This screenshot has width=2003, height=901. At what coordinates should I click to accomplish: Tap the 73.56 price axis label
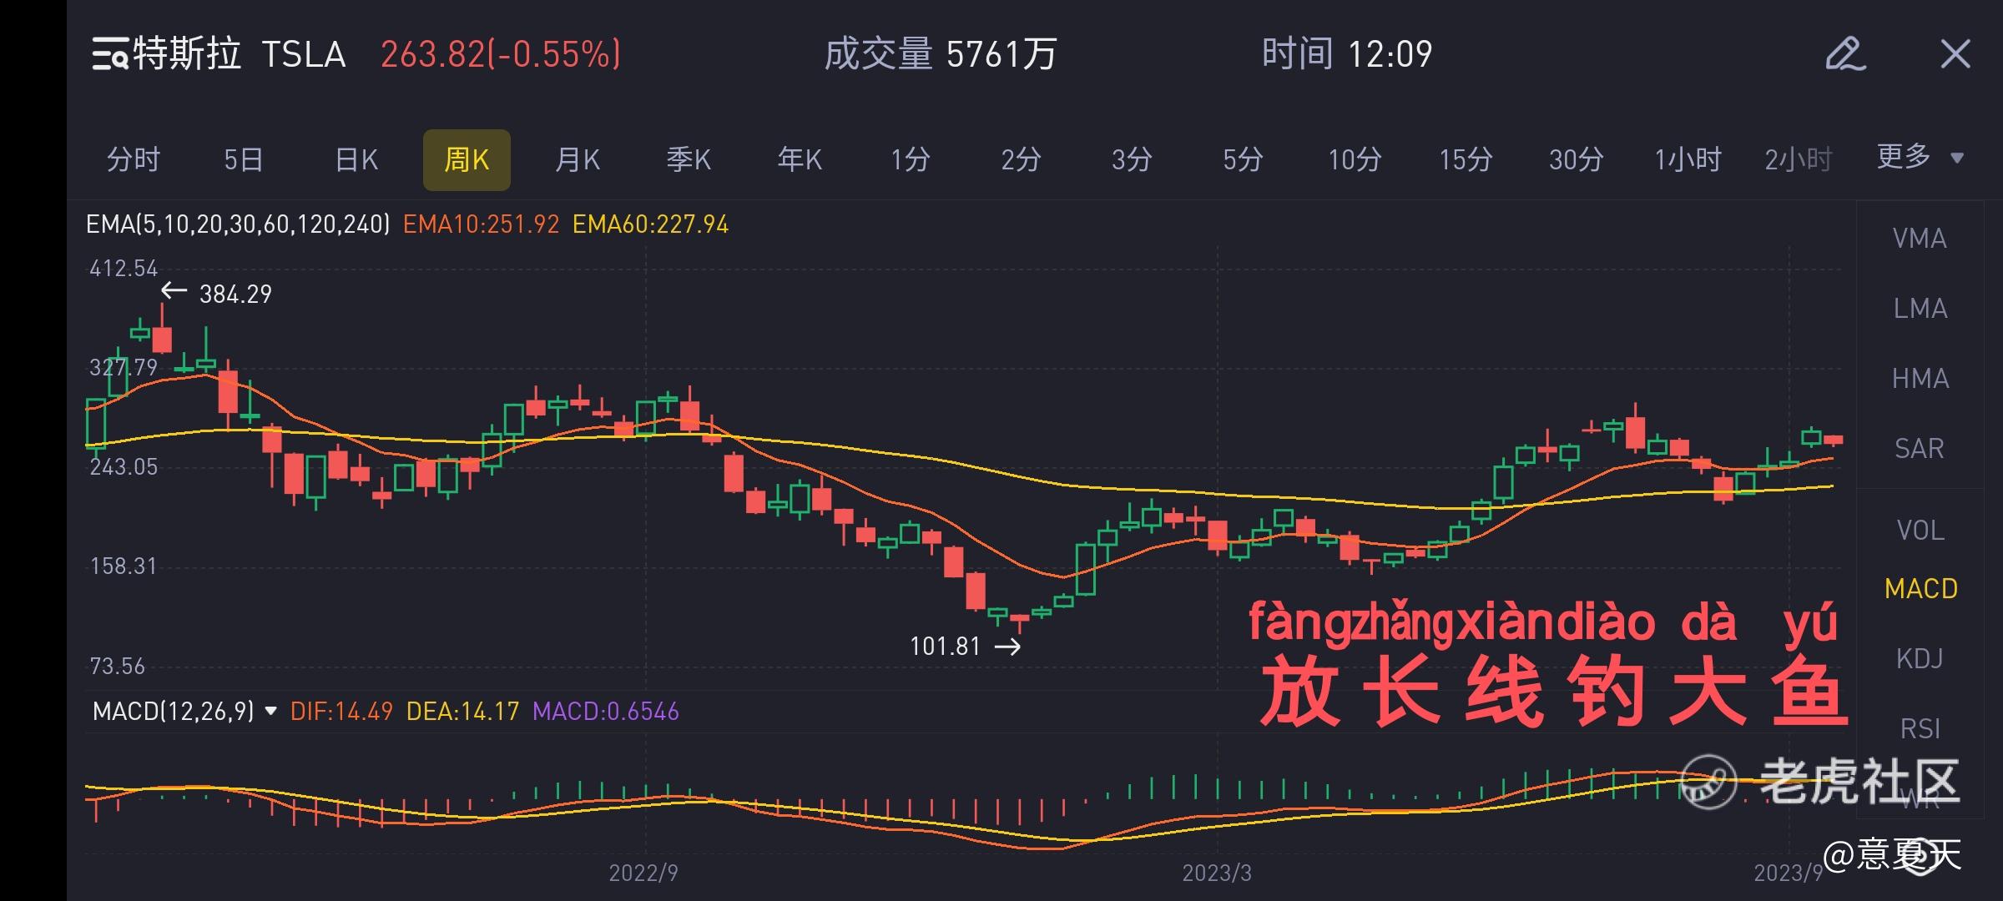[118, 667]
